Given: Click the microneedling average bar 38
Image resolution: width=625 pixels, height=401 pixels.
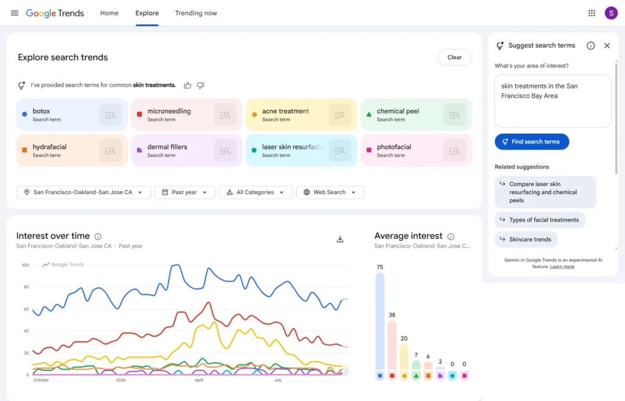Looking at the screenshot, I should pos(392,345).
